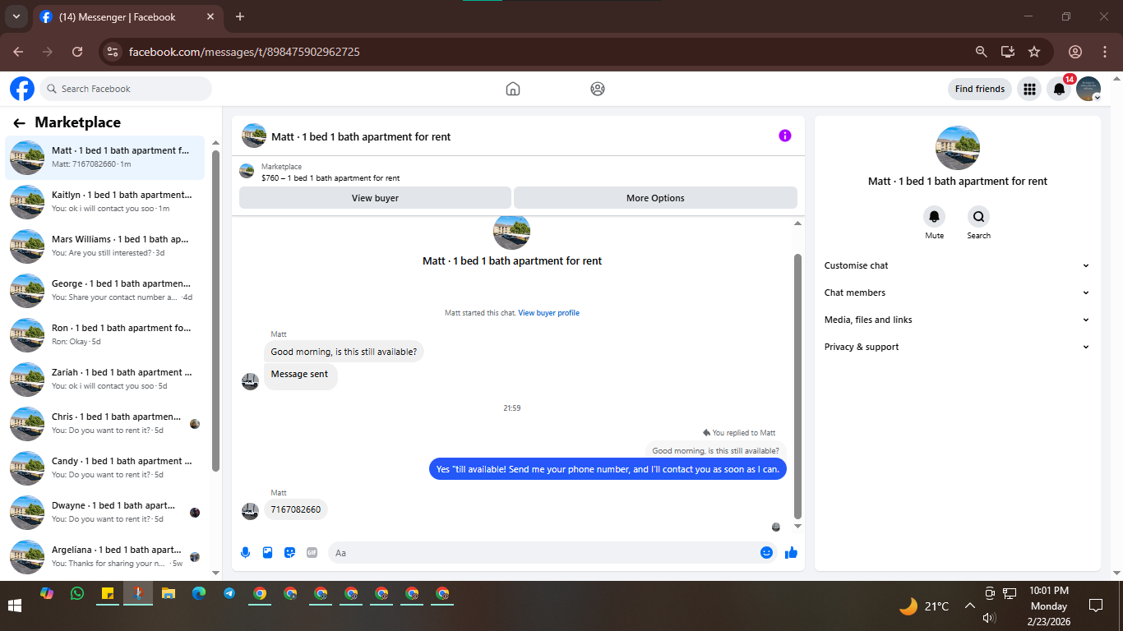
Task: Open Mars Williams conversation
Action: pos(105,246)
